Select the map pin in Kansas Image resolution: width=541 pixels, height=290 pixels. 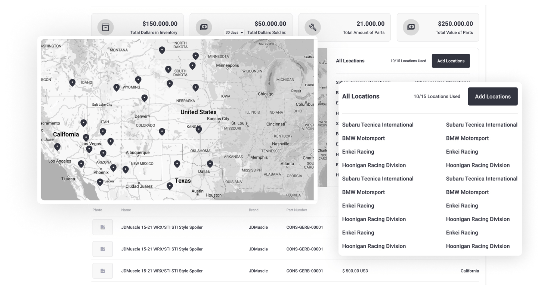[x=199, y=129]
